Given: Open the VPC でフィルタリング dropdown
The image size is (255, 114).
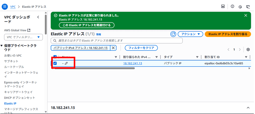Looking at the screenshot, I should coord(23,37).
